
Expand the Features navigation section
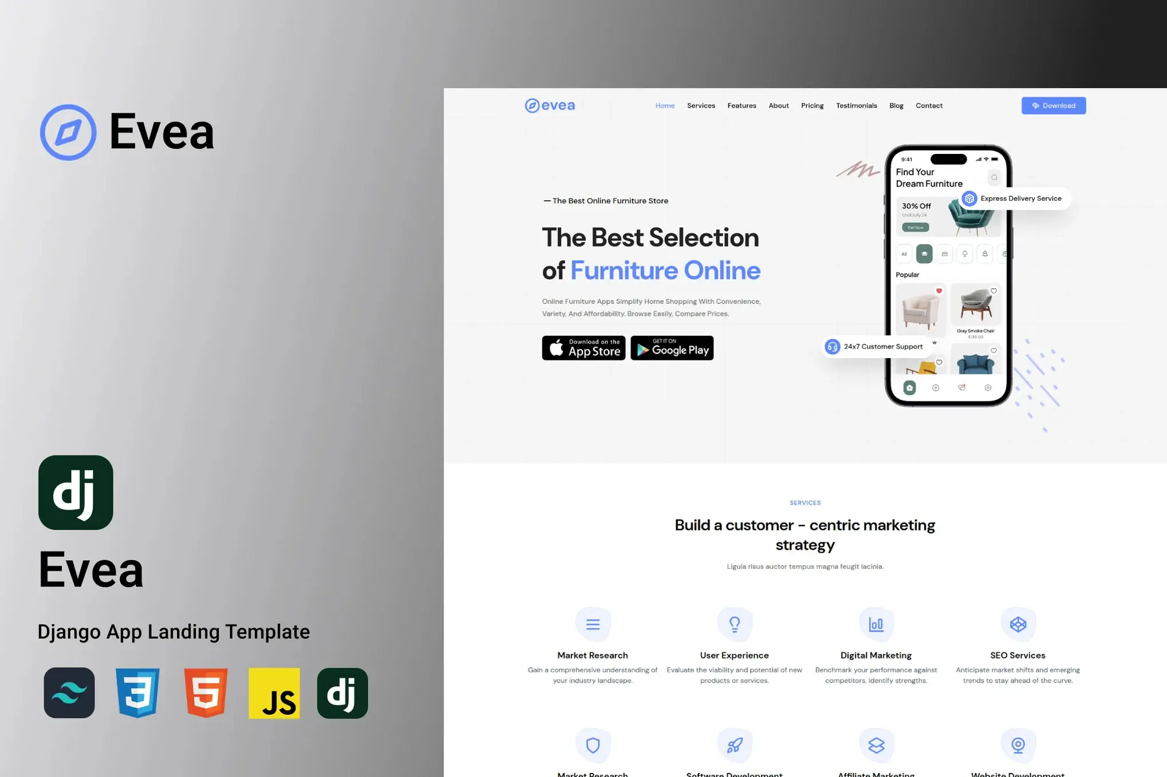(x=742, y=105)
